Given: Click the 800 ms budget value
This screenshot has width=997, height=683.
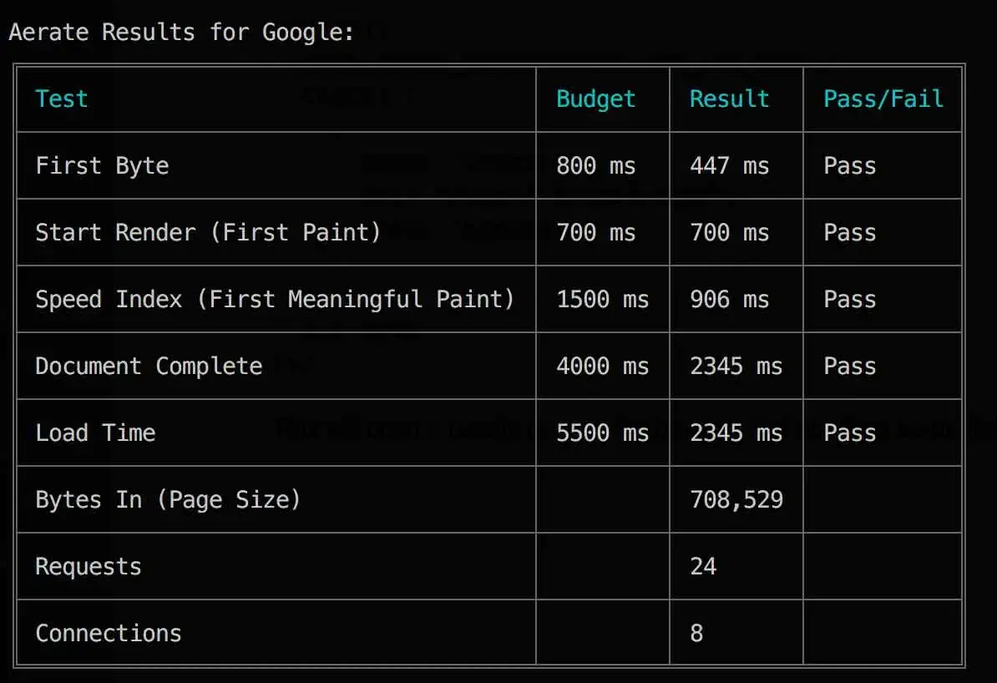Looking at the screenshot, I should pos(595,165).
